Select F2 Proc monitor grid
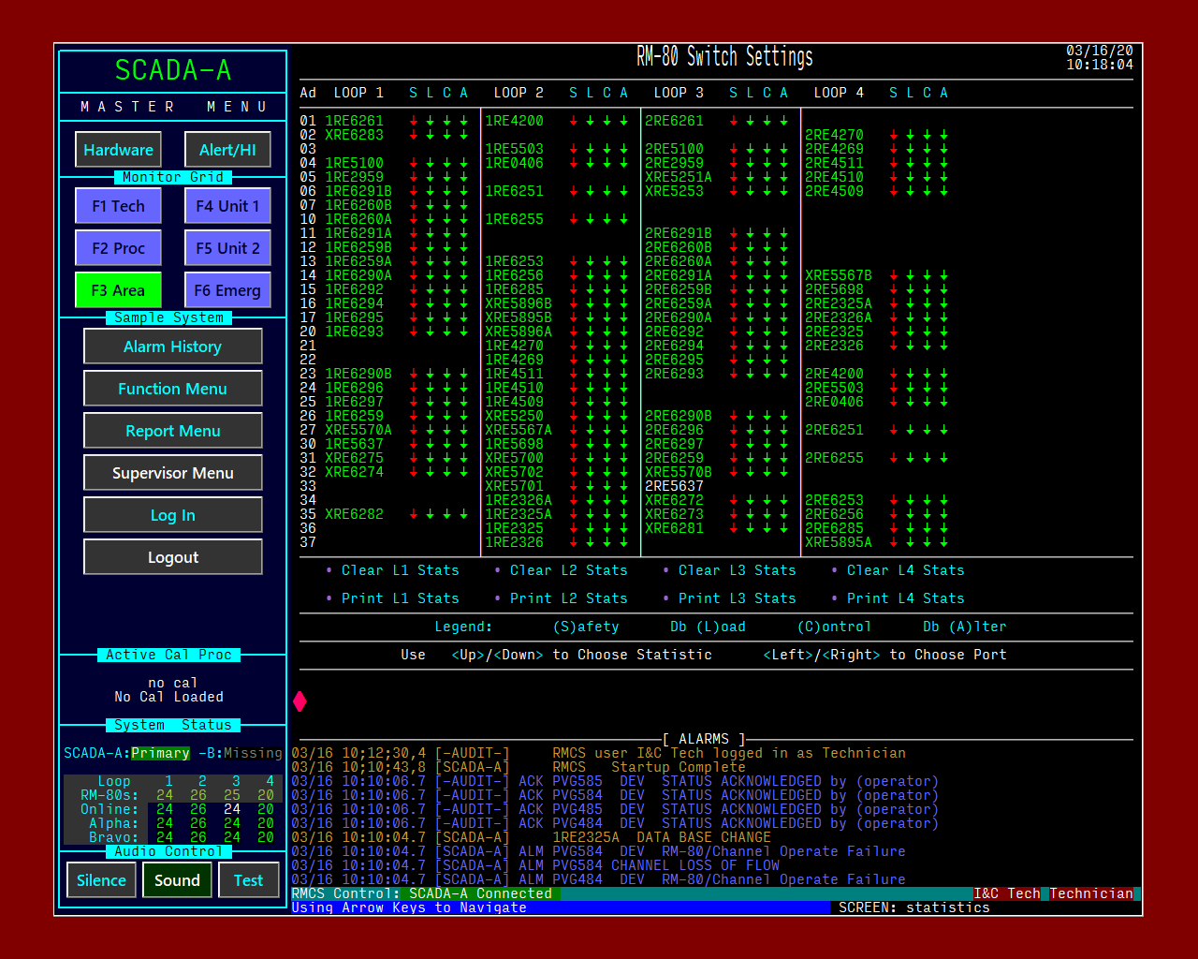 coord(118,248)
